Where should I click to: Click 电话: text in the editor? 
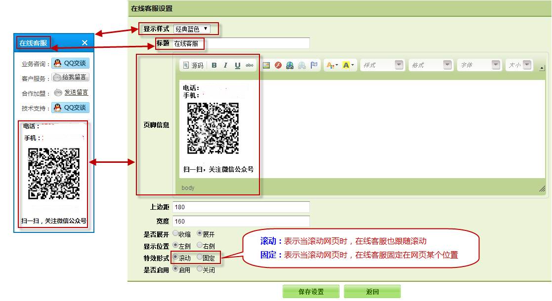point(191,88)
